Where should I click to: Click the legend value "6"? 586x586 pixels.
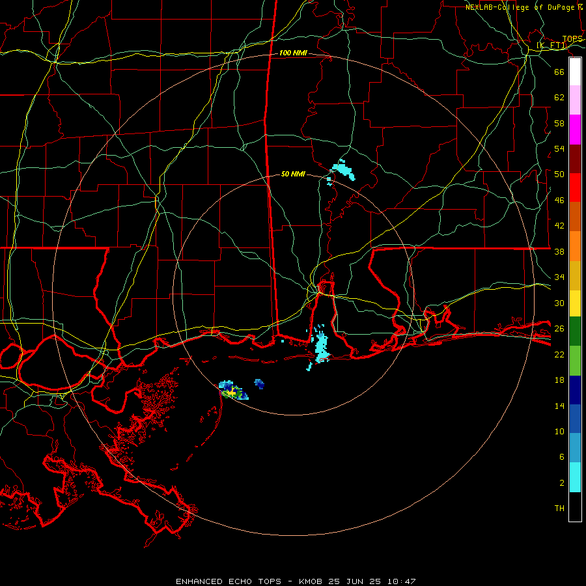coord(562,457)
